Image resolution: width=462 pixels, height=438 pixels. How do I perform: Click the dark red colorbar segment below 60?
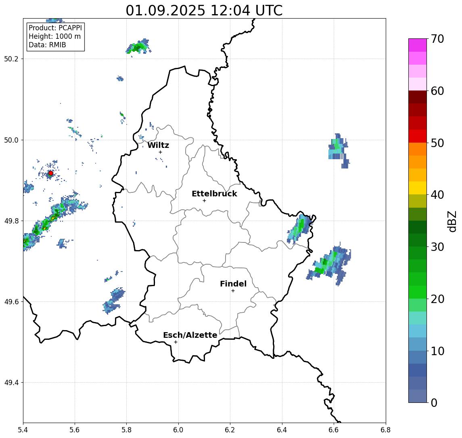418,97
